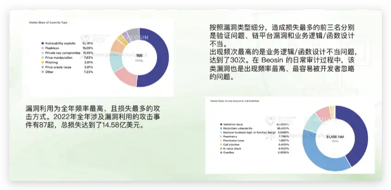Image resolution: width=391 pixels, height=190 pixels.
Task: Click the percentage in Blockchain vulnerability row
Action: click(283, 128)
